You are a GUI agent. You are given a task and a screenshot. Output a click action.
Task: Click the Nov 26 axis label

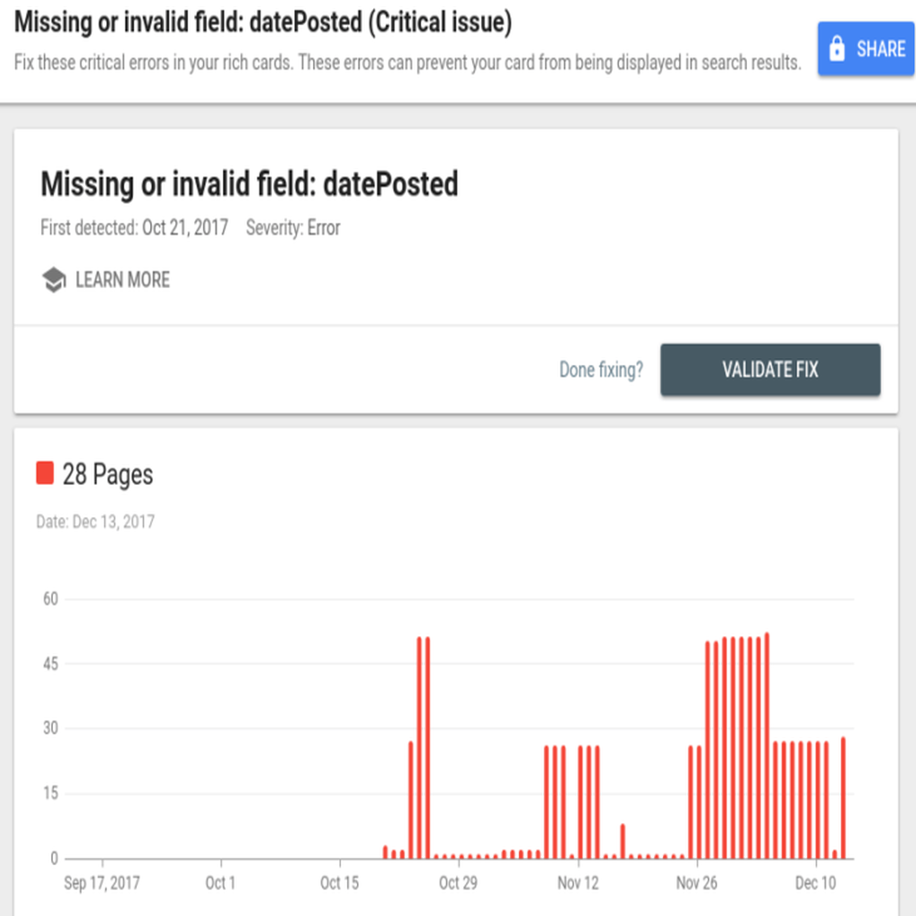[x=696, y=883]
